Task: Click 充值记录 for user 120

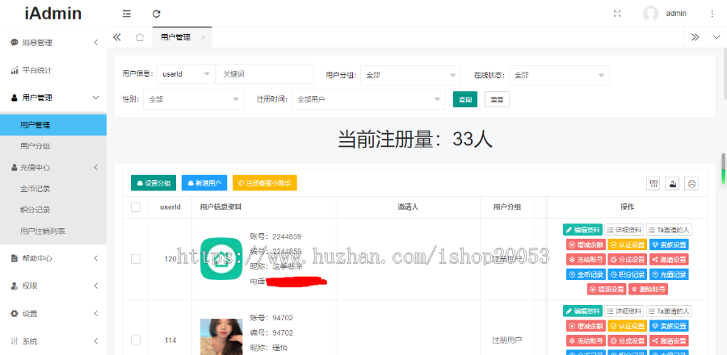Action: pos(669,274)
